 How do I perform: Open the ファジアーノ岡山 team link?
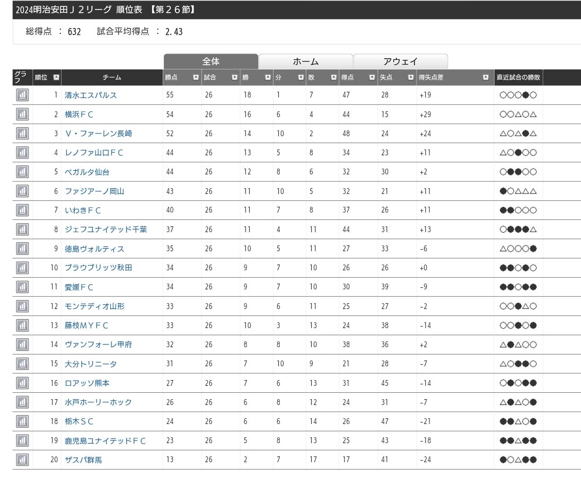(94, 191)
